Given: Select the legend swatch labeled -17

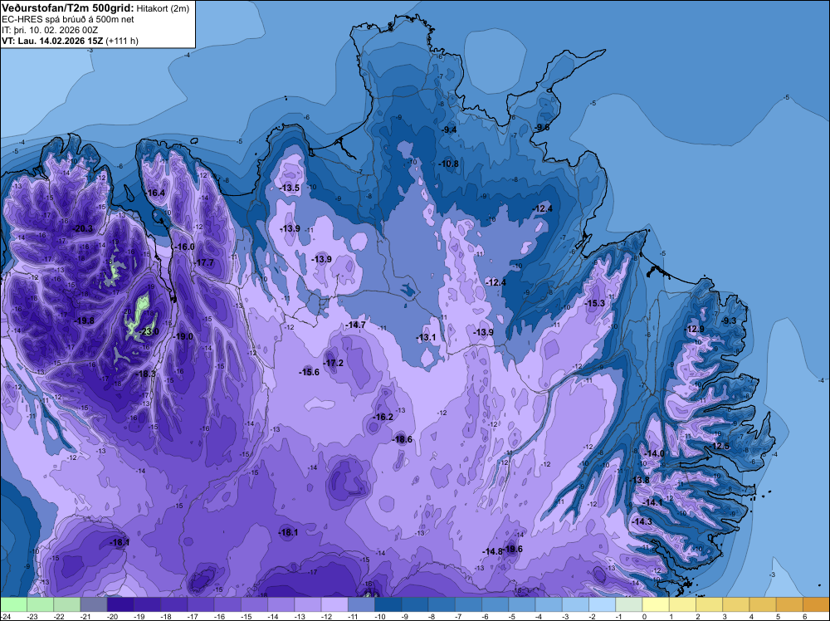Looking at the screenshot, I should pyautogui.click(x=201, y=604).
